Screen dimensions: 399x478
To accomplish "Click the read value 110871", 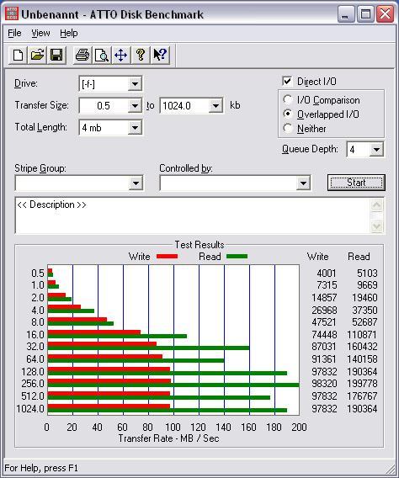I will pyautogui.click(x=362, y=335).
